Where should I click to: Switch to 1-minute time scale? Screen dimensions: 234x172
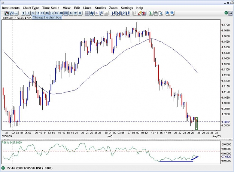point(28,13)
